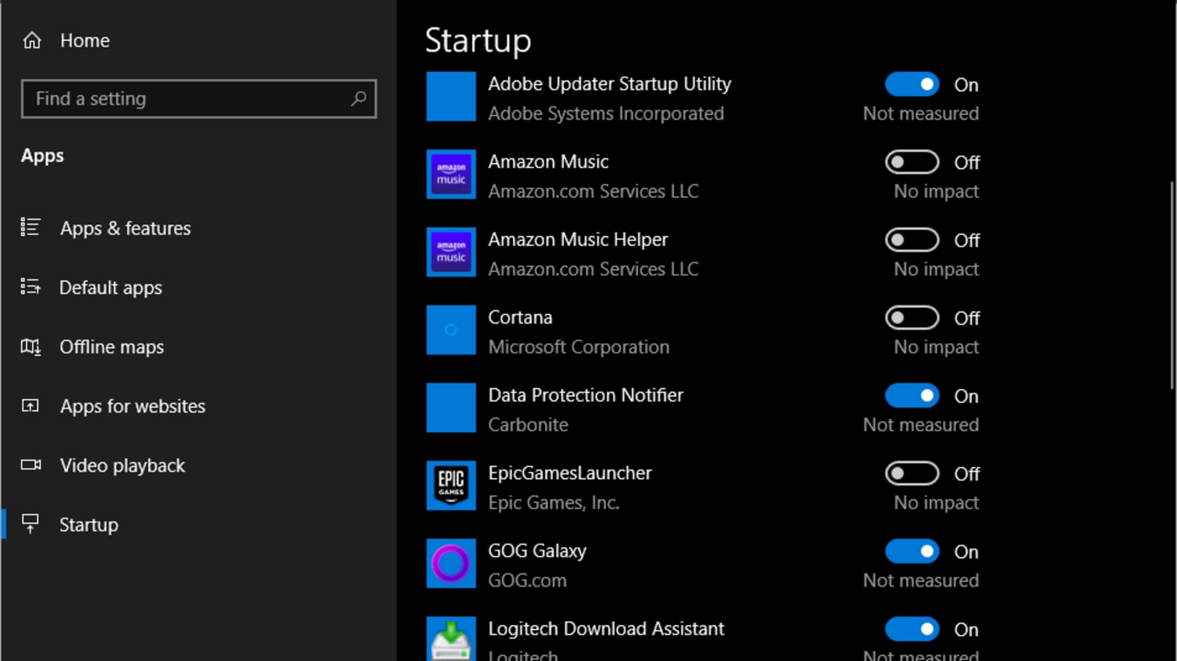The height and width of the screenshot is (661, 1177).
Task: Click the Default apps icon
Action: click(x=31, y=287)
